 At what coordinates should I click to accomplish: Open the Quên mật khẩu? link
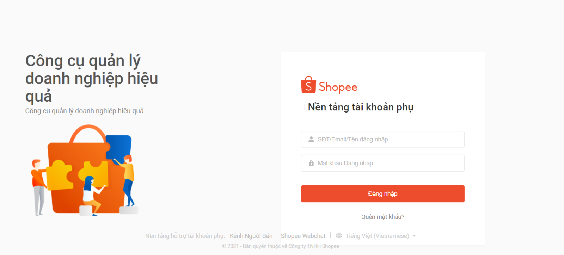(x=382, y=217)
